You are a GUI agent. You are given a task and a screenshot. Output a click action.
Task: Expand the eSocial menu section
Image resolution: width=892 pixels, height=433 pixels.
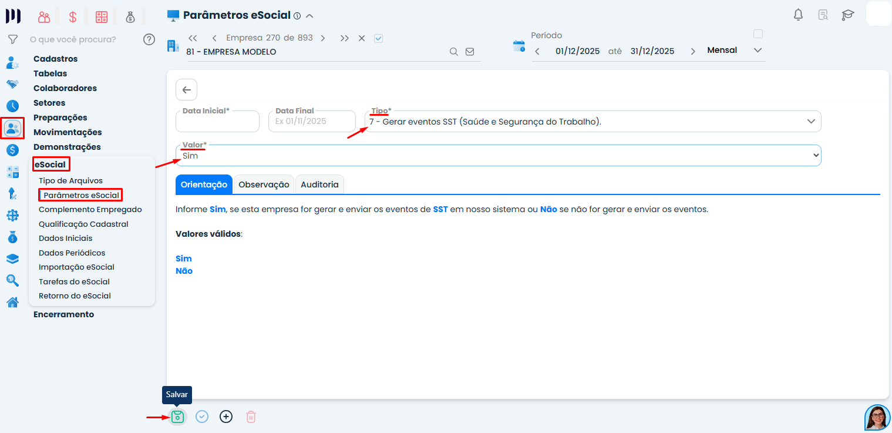(x=51, y=165)
